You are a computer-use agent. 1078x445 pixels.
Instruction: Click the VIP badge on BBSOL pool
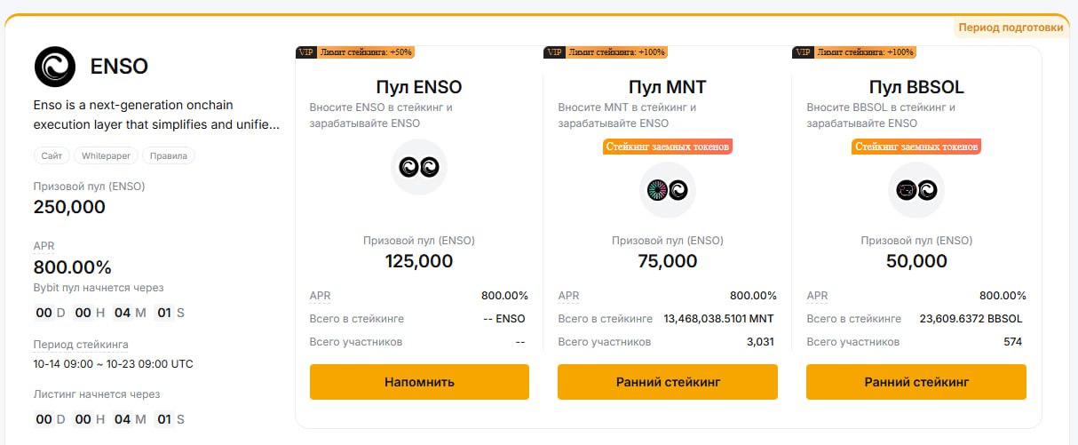[802, 52]
